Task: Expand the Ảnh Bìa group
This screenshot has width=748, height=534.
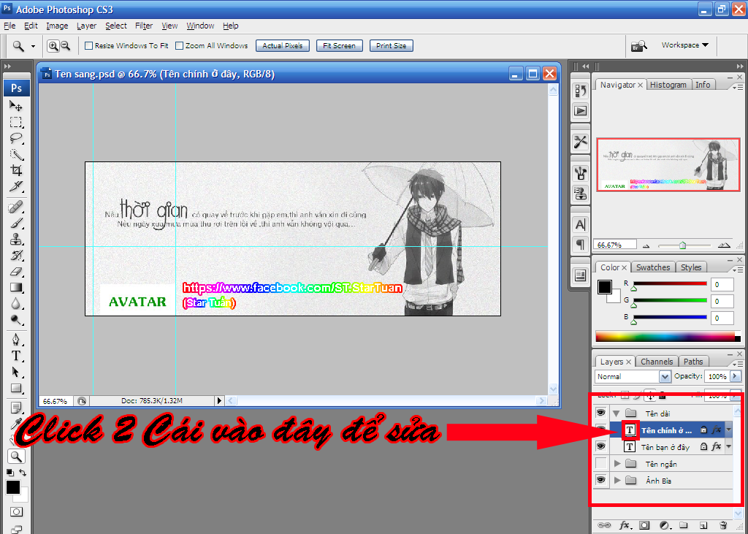Action: pyautogui.click(x=617, y=480)
